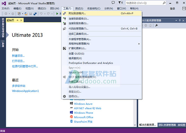Open the 团队(M) menu
Screen dimensions: 186x133
pyautogui.click(x=55, y=9)
